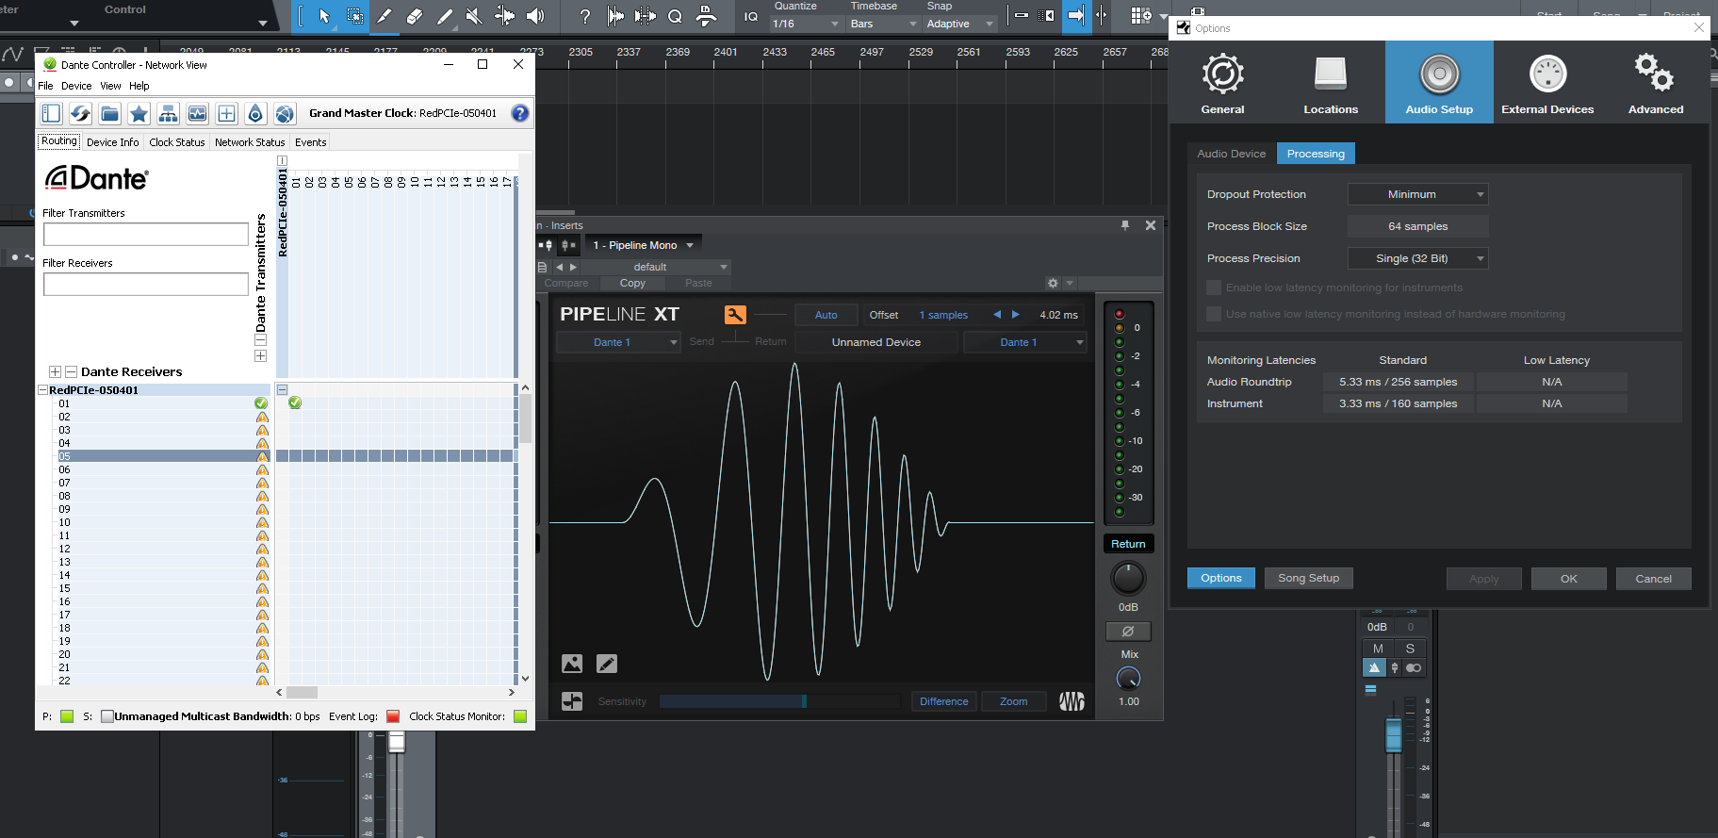Open Advanced options page

1656,83
